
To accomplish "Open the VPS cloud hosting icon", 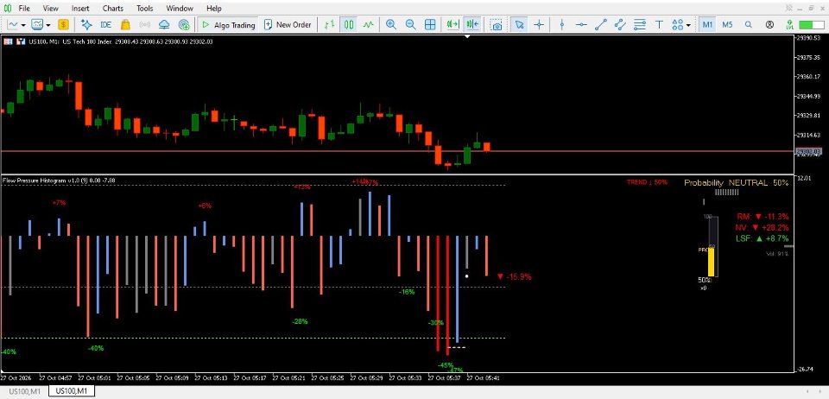I will click(164, 24).
